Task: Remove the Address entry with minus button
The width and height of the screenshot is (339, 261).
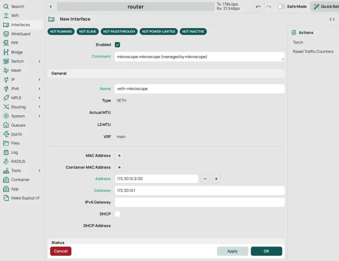Action: [x=205, y=179]
